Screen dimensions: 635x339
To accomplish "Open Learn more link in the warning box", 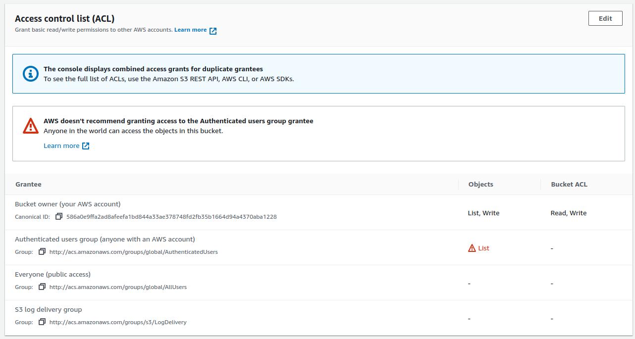I will tap(61, 145).
